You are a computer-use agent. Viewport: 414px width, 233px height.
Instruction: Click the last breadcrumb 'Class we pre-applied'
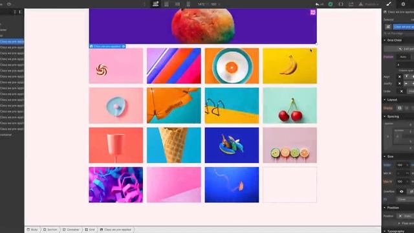(116, 230)
